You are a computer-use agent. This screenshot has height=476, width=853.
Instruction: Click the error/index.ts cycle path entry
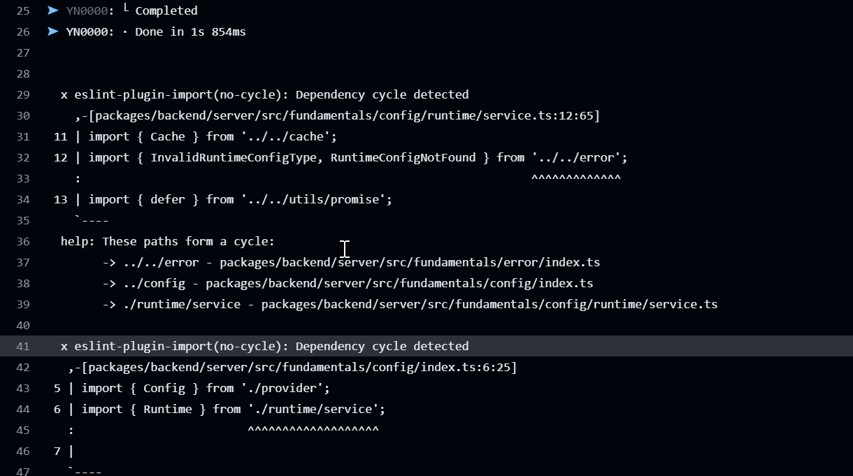(x=351, y=262)
